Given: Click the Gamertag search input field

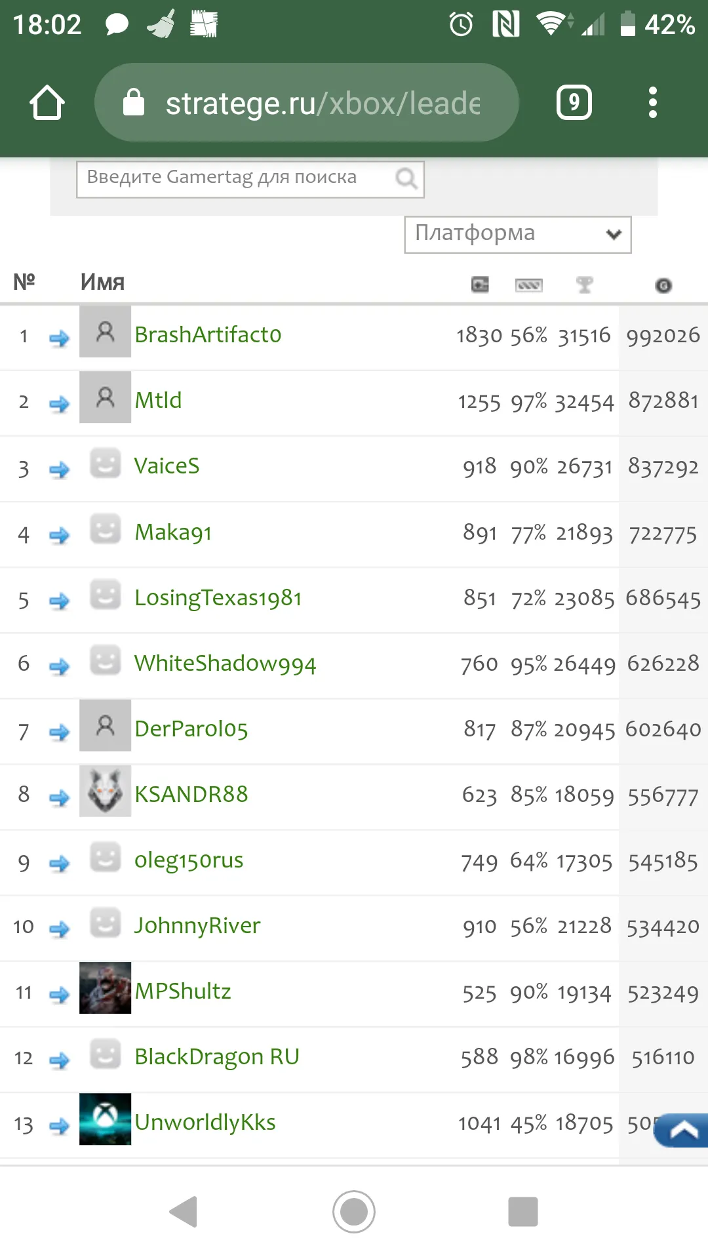Looking at the screenshot, I should coord(250,179).
